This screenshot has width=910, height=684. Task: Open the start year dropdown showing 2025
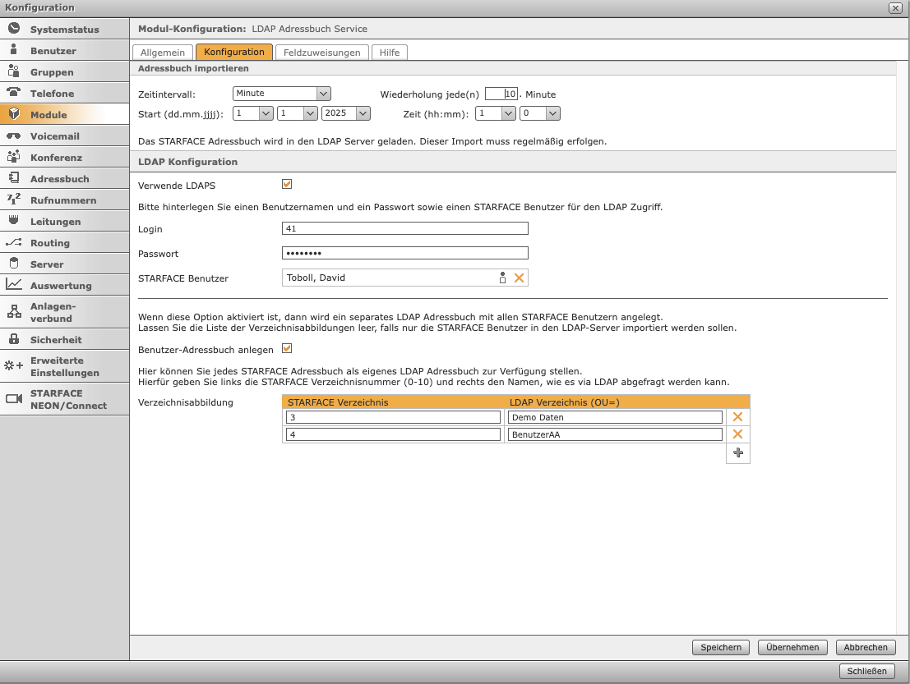[x=345, y=113]
